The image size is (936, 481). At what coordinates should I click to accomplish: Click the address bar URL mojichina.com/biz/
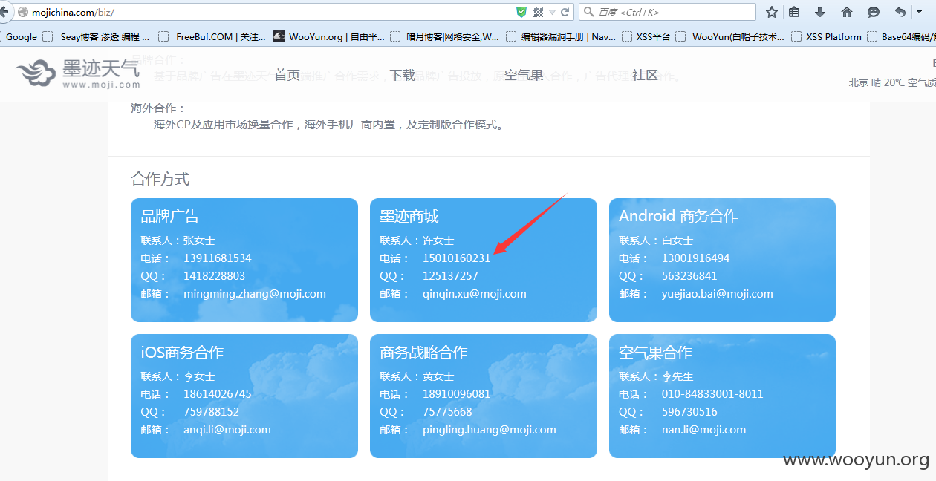(x=73, y=12)
